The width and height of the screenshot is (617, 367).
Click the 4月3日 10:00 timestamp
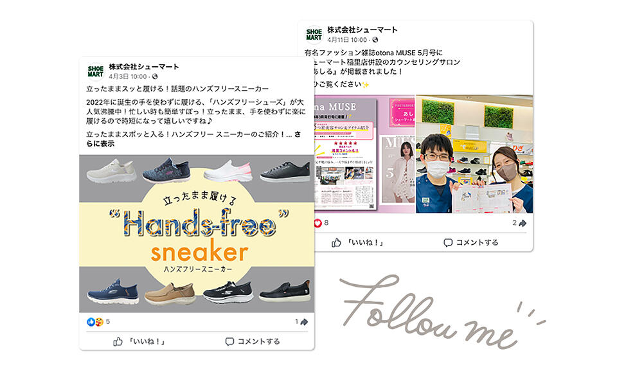tap(128, 76)
